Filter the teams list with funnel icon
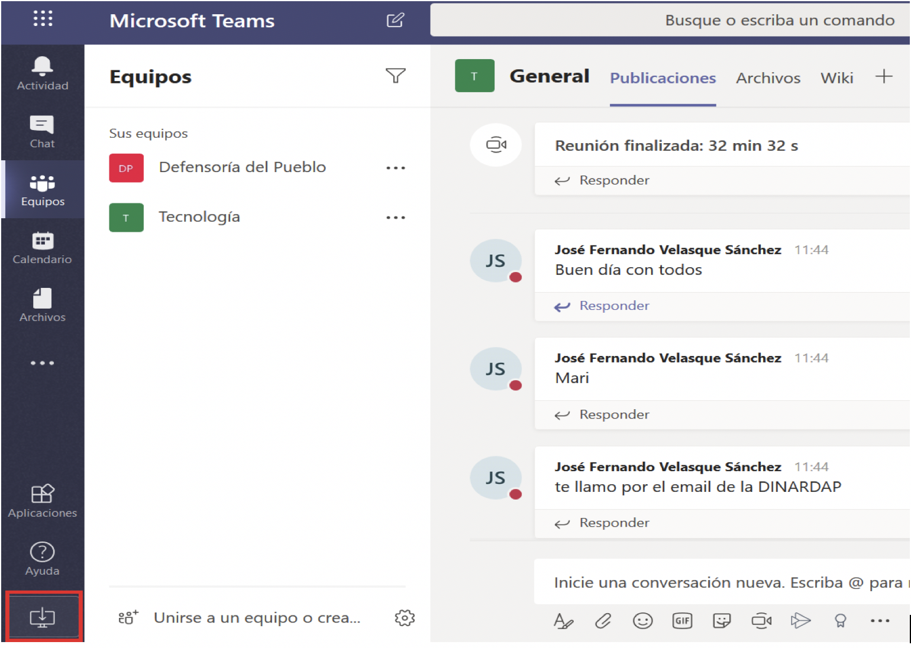The width and height of the screenshot is (911, 648). pos(396,76)
